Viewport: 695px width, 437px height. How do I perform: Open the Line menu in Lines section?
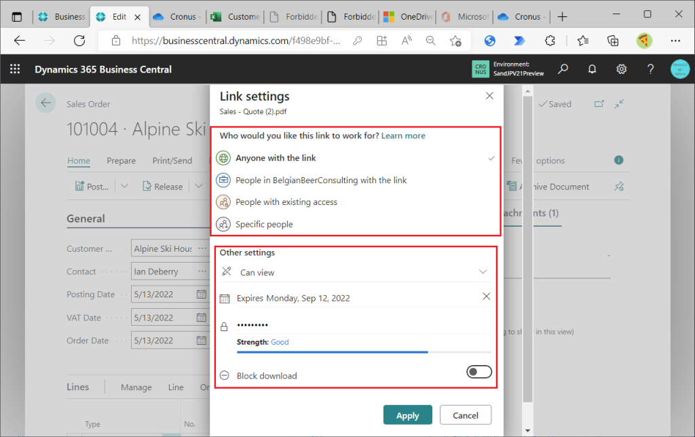pyautogui.click(x=176, y=387)
